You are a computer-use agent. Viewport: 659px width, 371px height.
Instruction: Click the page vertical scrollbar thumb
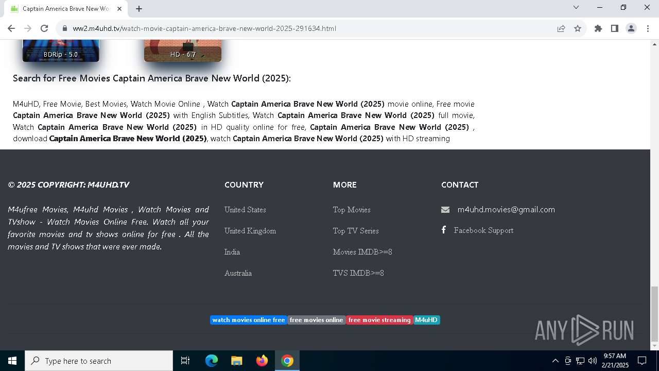[x=654, y=314]
